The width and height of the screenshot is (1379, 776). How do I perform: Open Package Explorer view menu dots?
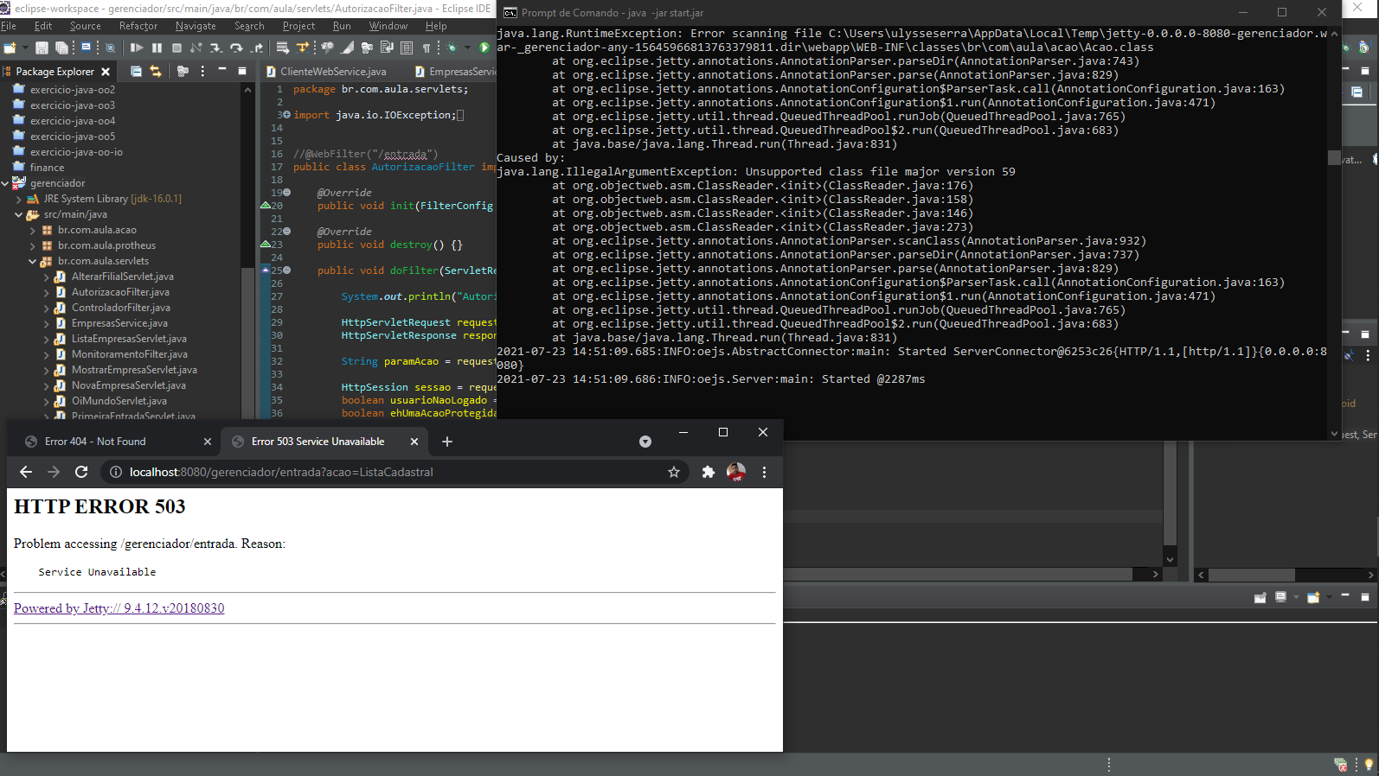202,71
